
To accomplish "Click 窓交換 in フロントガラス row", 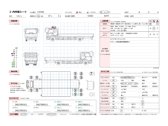I will coord(155,77).
